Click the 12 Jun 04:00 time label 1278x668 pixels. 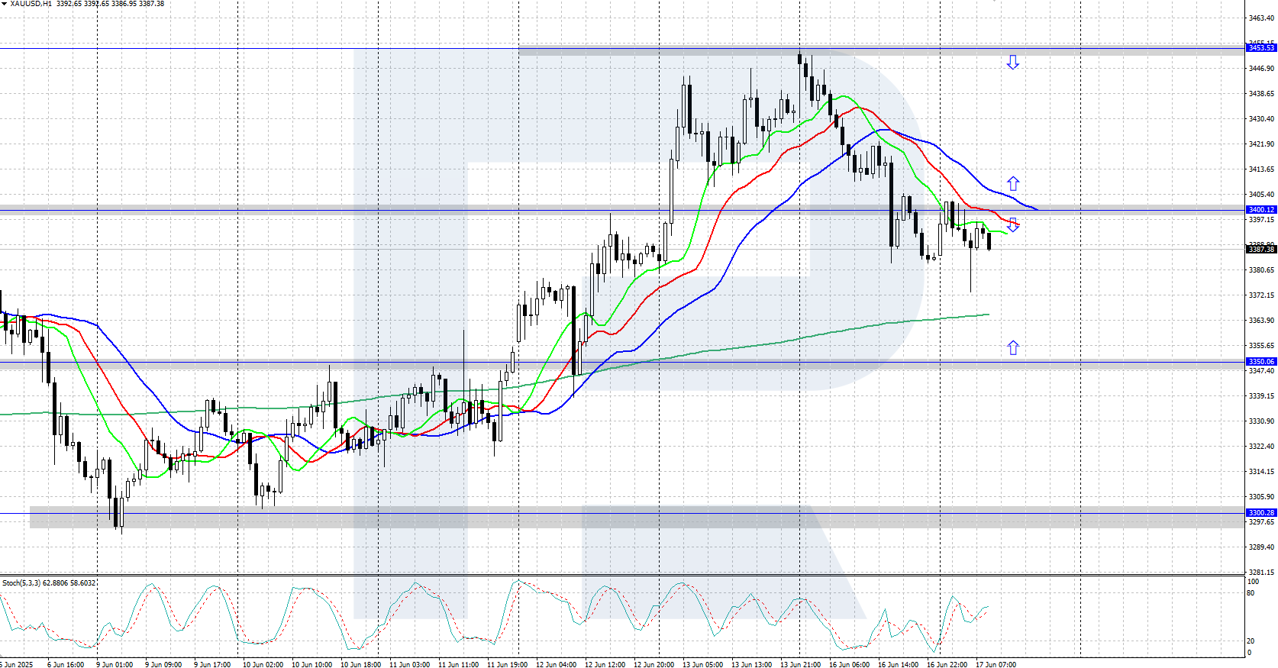pos(556,664)
